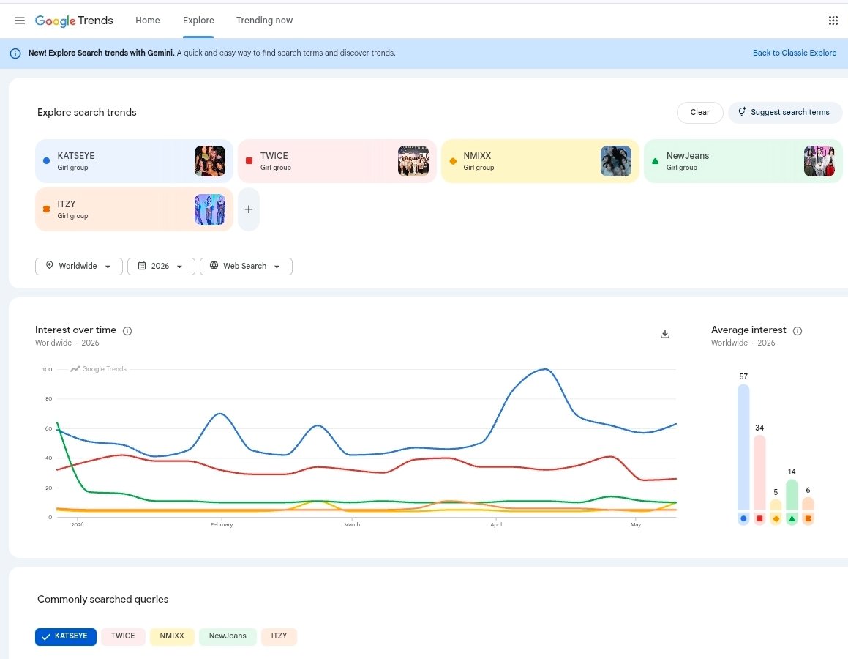The height and width of the screenshot is (659, 848).
Task: Click the ITZY orange marker icon
Action: pyautogui.click(x=47, y=209)
